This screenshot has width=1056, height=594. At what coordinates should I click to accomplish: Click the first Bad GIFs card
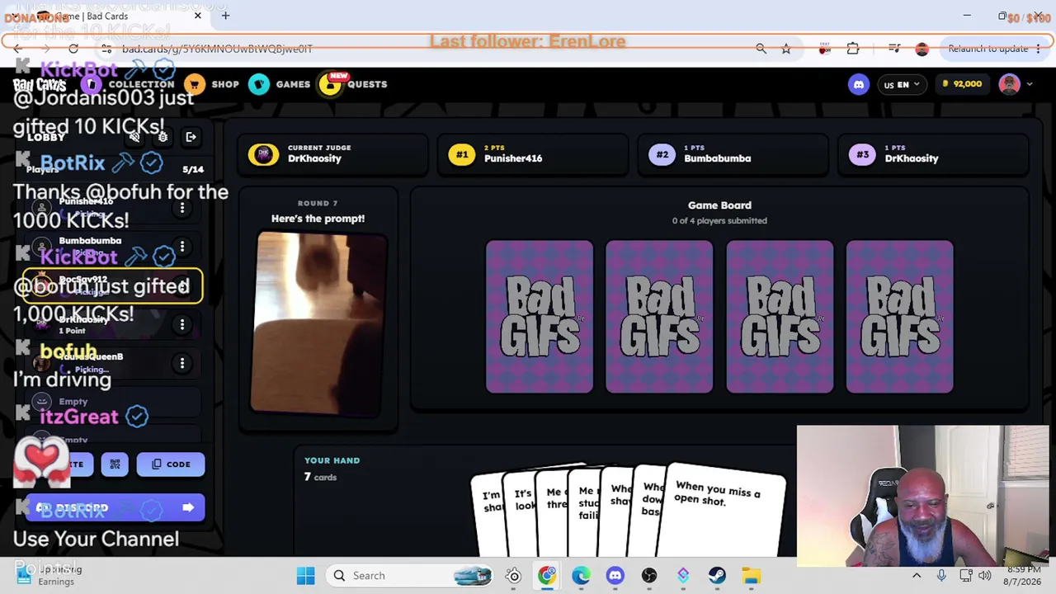(540, 317)
